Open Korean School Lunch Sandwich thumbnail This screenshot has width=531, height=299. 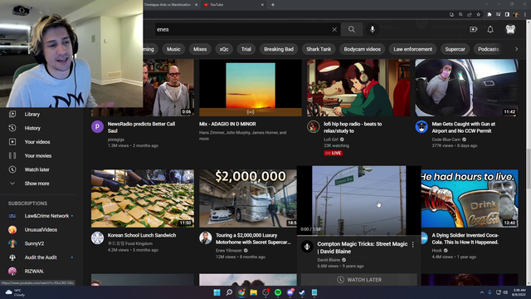click(x=143, y=199)
